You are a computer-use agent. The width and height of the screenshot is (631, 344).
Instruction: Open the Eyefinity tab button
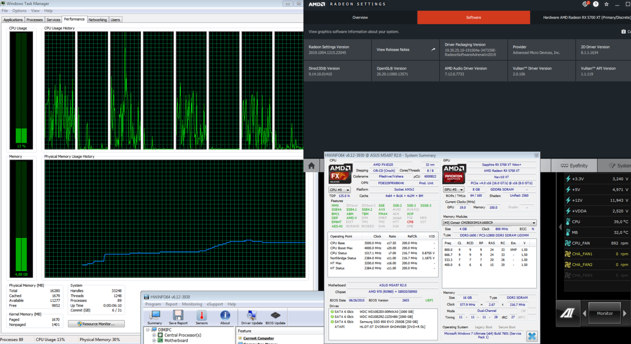tap(574, 166)
